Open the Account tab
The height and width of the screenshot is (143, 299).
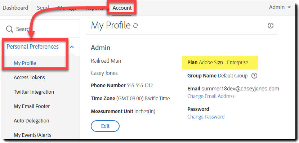[x=122, y=8]
